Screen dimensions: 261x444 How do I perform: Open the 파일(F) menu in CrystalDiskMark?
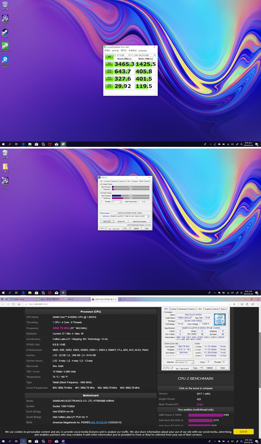pyautogui.click(x=107, y=51)
